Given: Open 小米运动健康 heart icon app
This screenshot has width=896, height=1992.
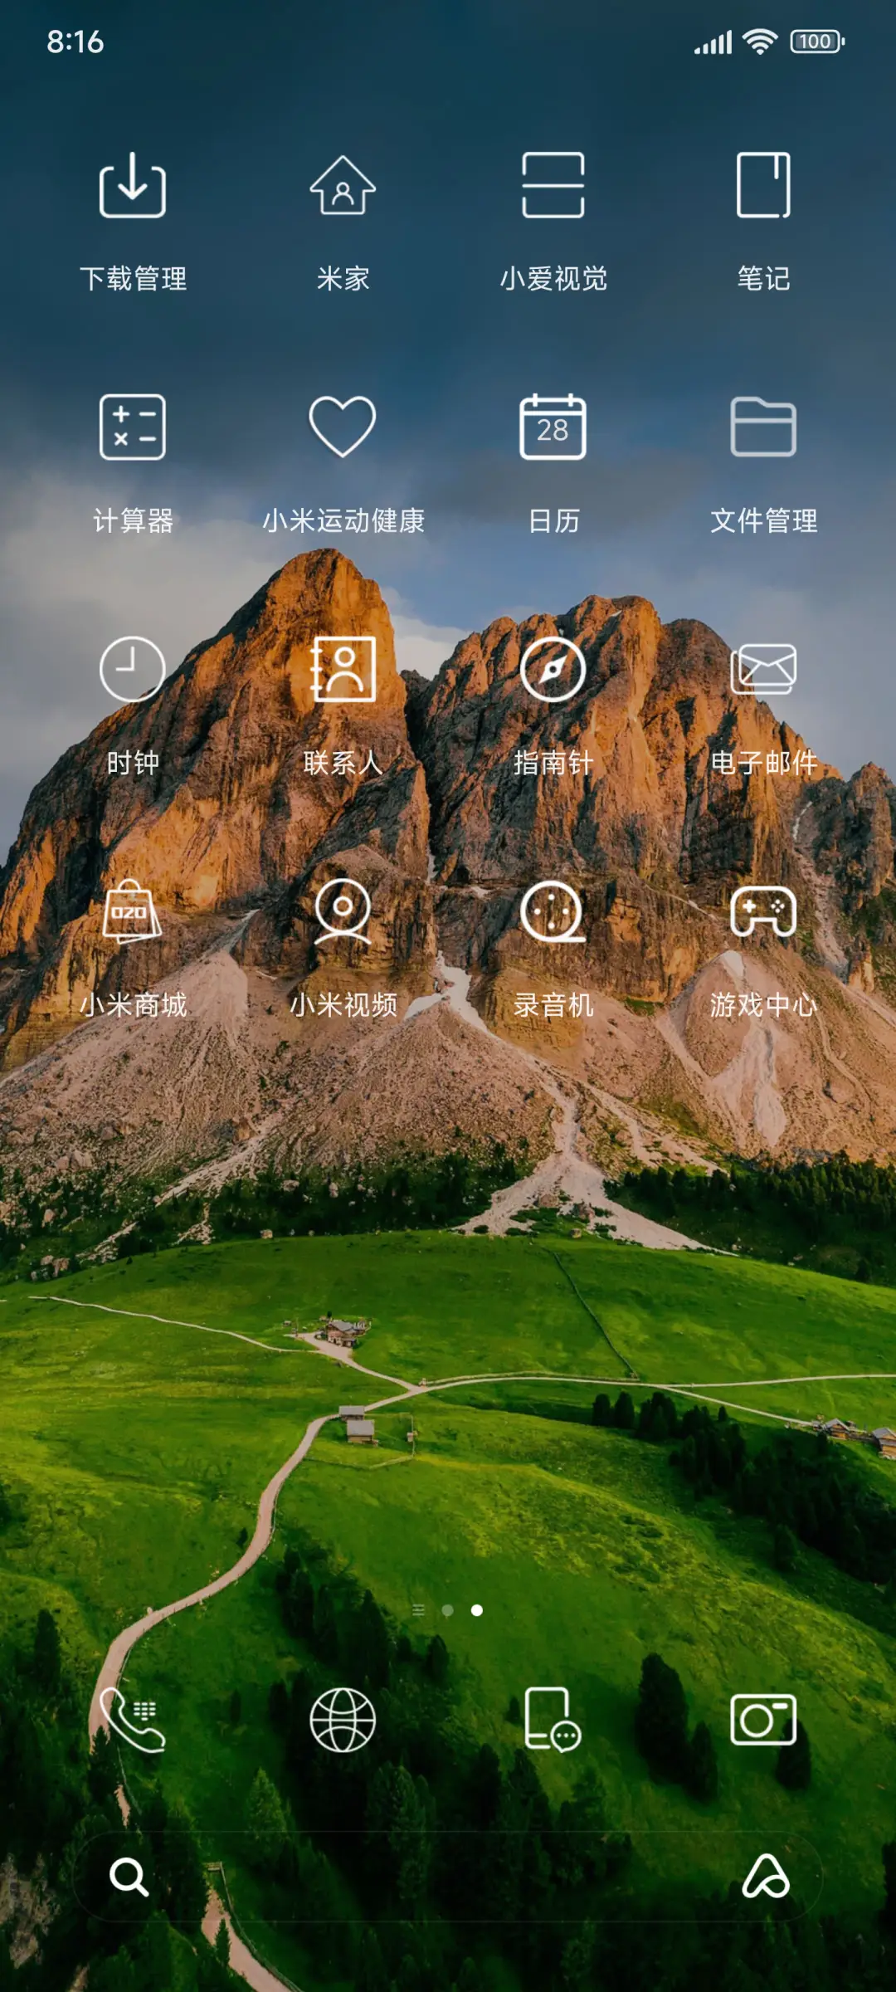Looking at the screenshot, I should [343, 427].
